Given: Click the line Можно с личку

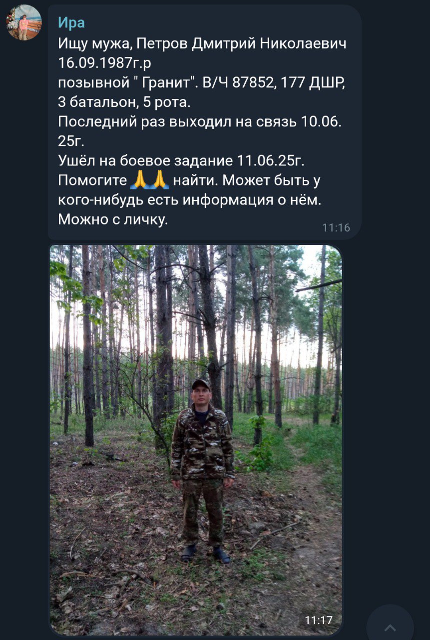Looking at the screenshot, I should (113, 219).
